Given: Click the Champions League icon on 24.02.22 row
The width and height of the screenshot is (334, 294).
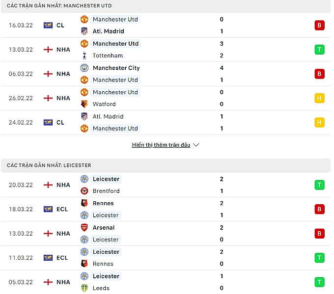Looking at the screenshot, I should [x=48, y=123].
